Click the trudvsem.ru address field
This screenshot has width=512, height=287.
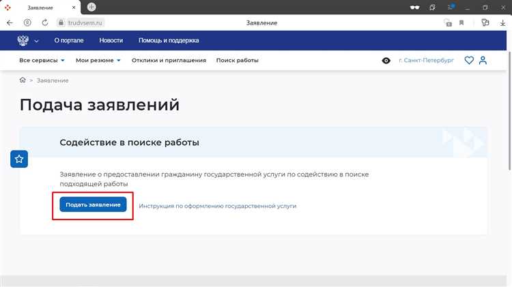pyautogui.click(x=85, y=22)
